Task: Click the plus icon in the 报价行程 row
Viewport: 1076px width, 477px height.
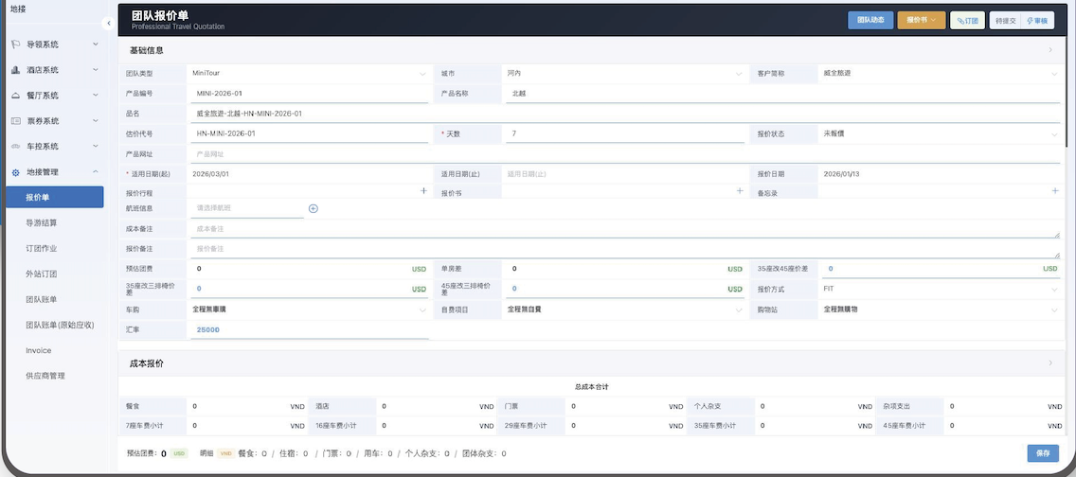Action: 423,191
